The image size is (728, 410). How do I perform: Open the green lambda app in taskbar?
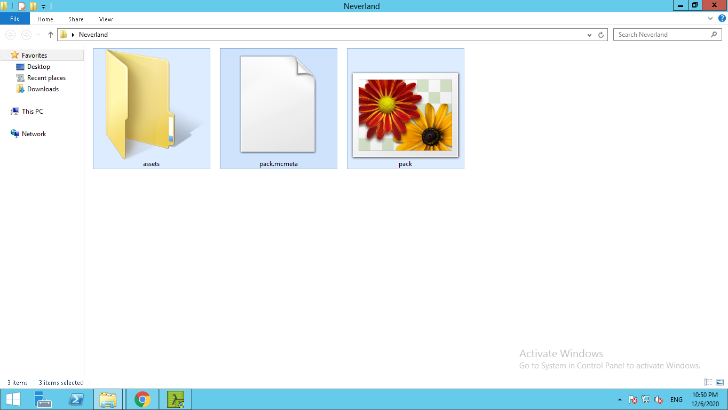[x=176, y=399]
